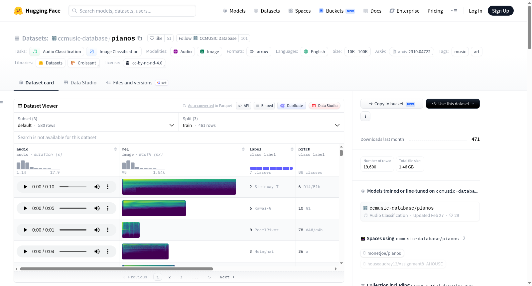The image size is (532, 286).
Task: Switch to the Data Studio tab
Action: 80,83
